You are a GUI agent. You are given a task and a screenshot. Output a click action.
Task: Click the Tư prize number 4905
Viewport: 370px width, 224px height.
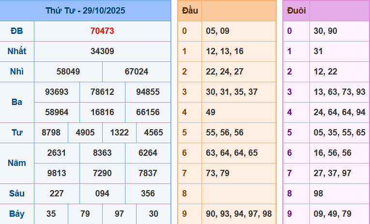(85, 133)
